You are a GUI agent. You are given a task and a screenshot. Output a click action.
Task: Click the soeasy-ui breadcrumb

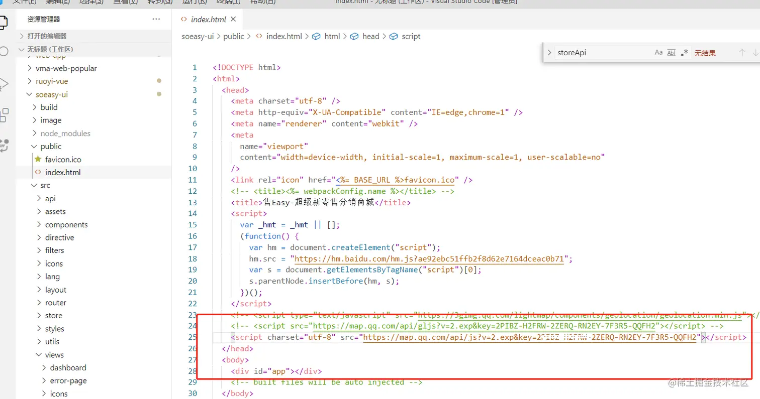199,37
